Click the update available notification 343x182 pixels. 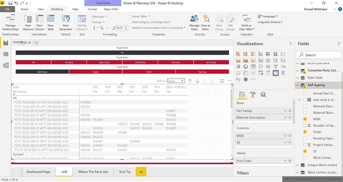point(313,180)
